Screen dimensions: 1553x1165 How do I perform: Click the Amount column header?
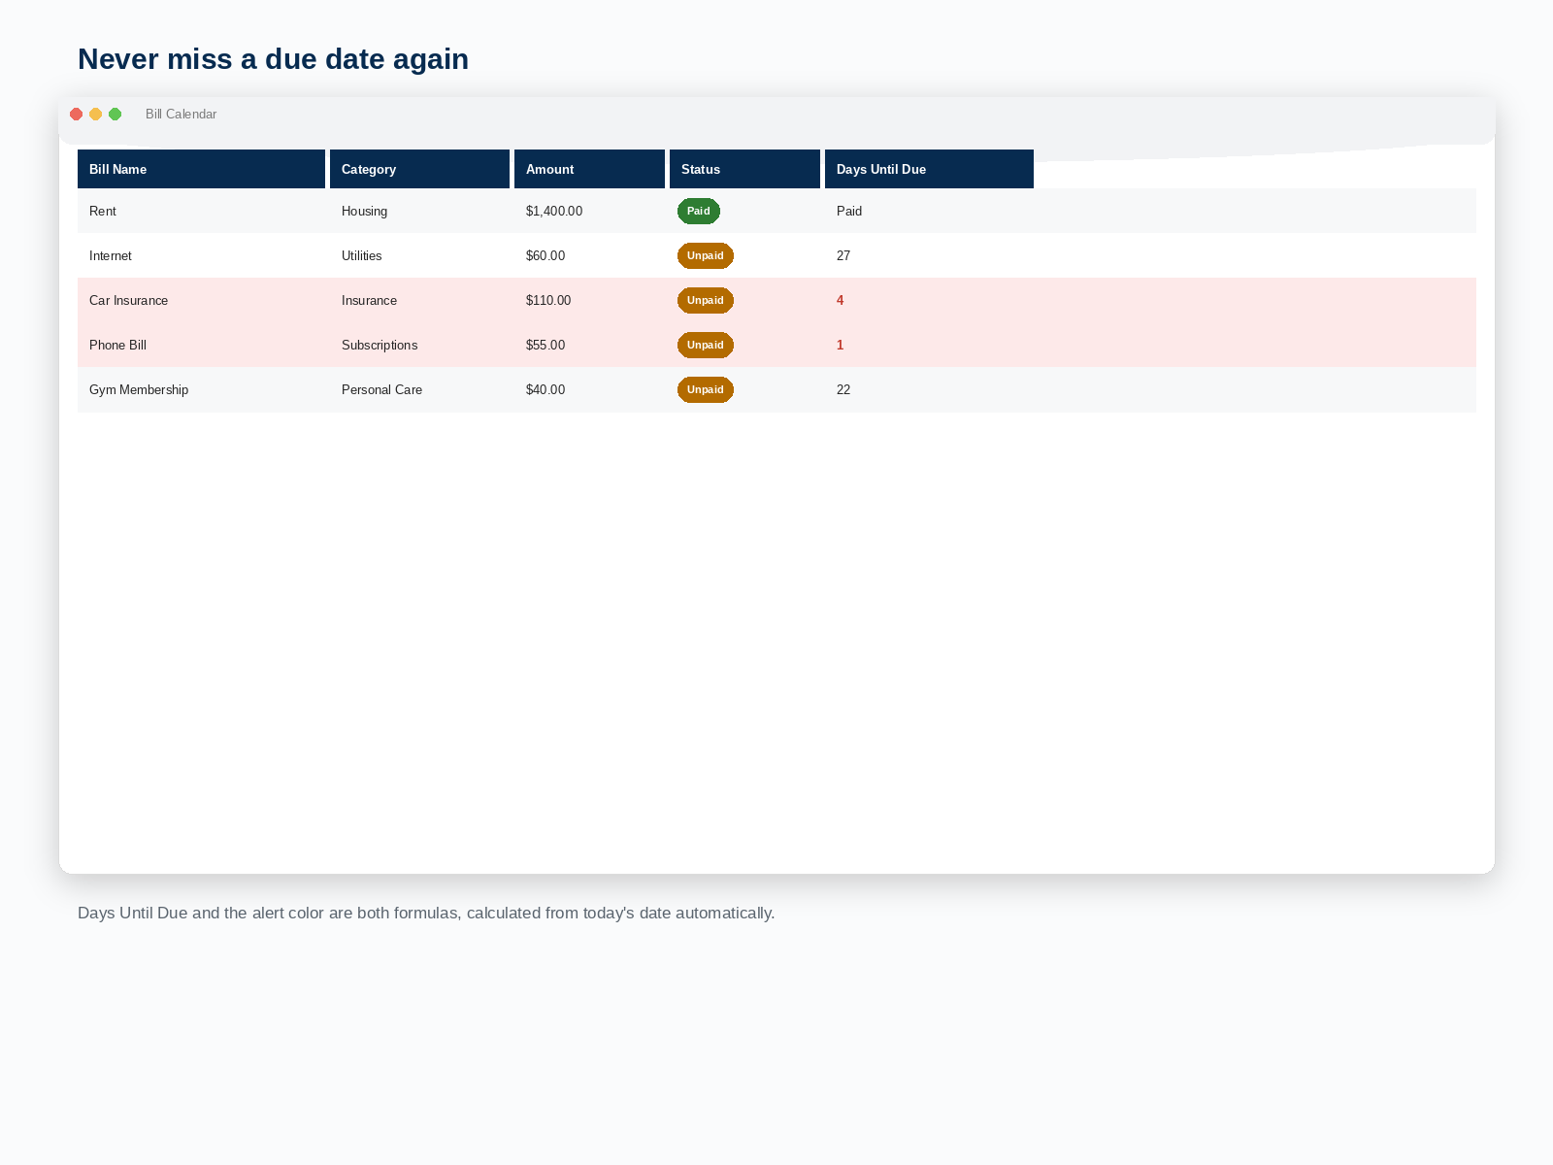589,169
